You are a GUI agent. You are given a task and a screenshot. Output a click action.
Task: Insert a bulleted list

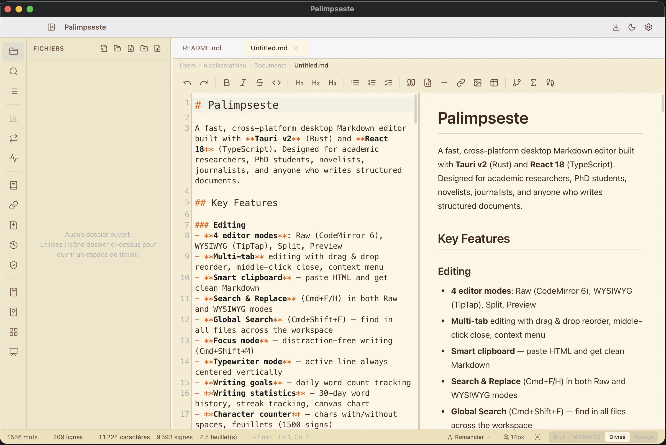[355, 83]
